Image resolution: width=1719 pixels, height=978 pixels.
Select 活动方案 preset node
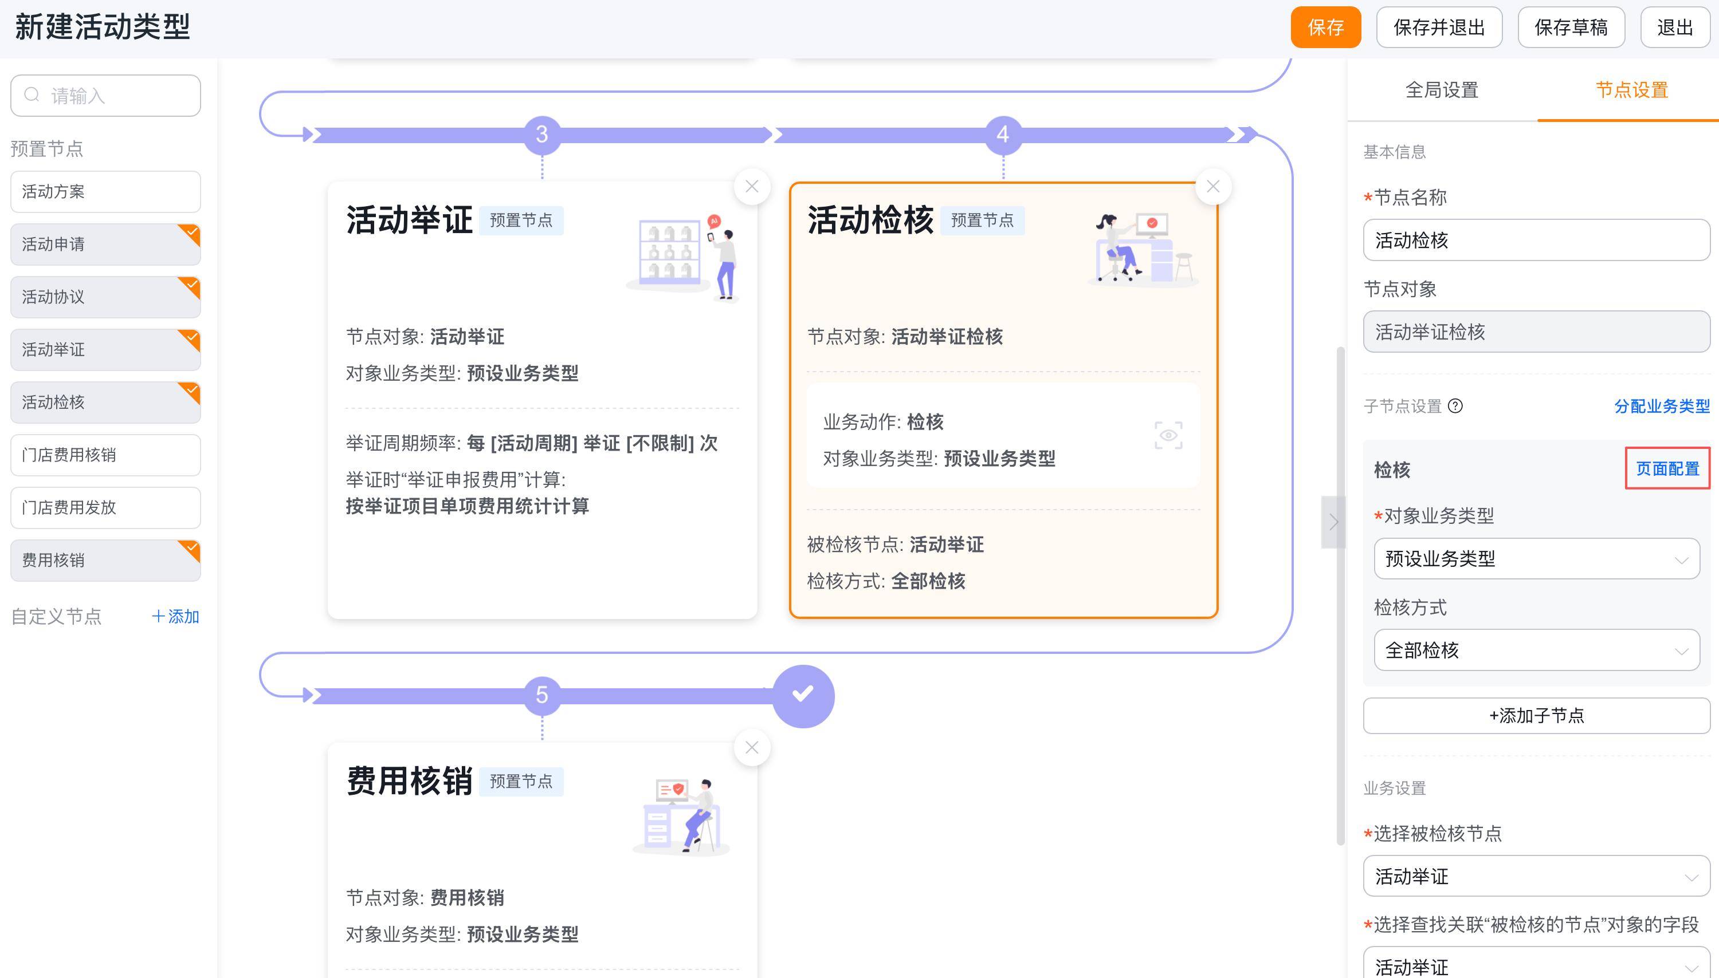pyautogui.click(x=105, y=191)
